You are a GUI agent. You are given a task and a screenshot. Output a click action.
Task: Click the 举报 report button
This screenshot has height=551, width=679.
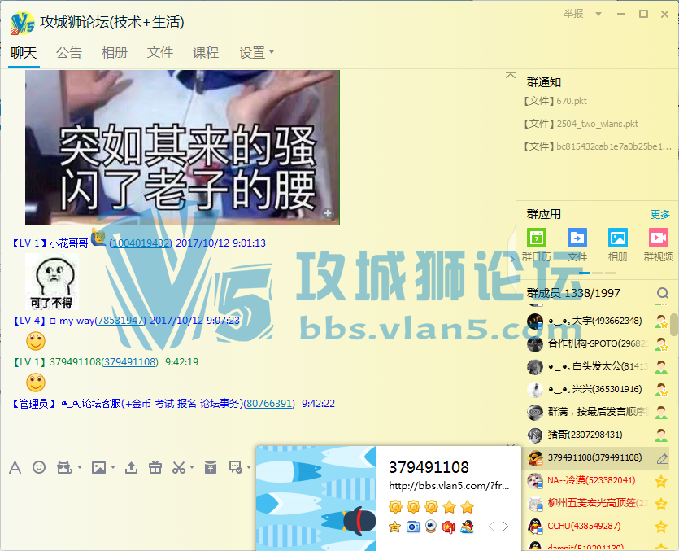(x=573, y=15)
